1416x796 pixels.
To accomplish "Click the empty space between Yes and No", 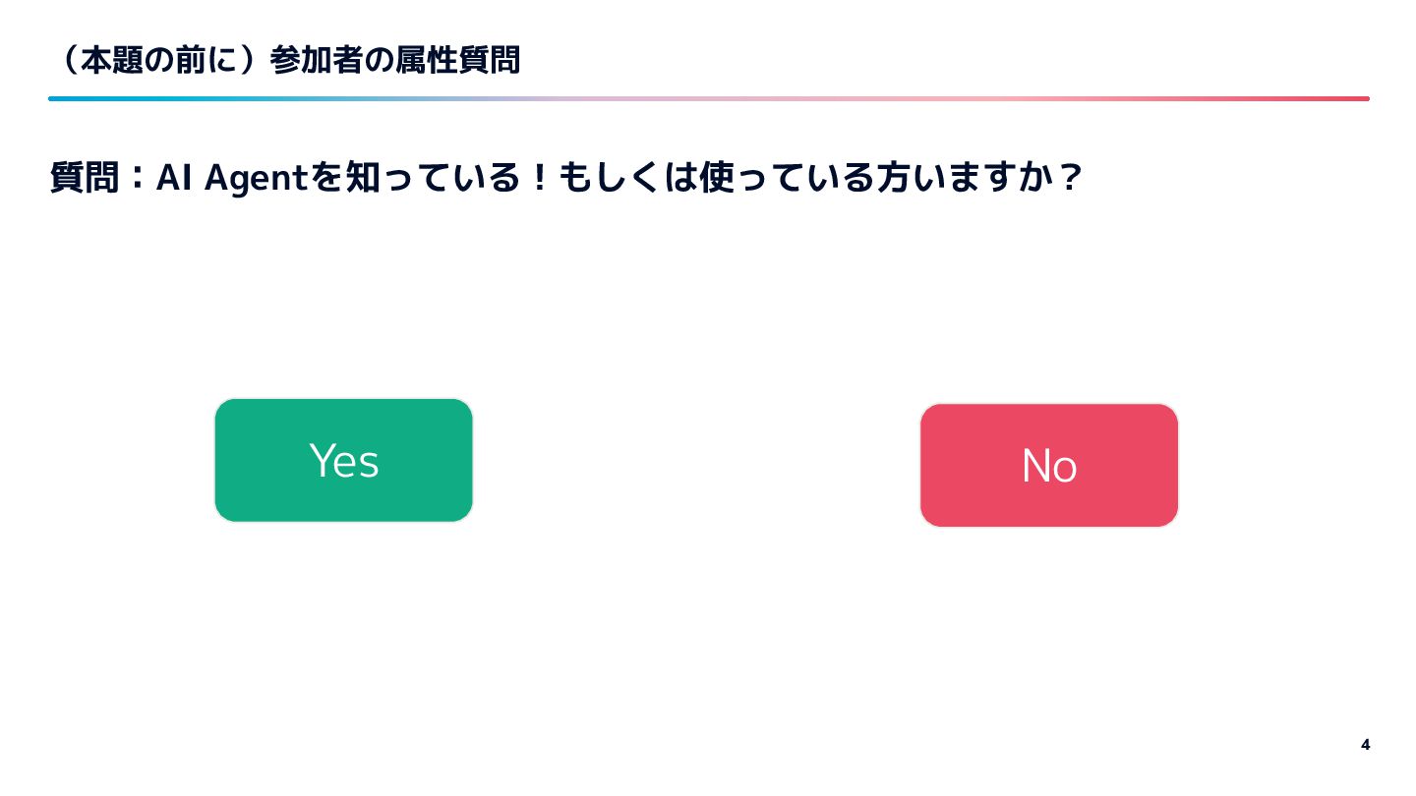I will (x=696, y=462).
